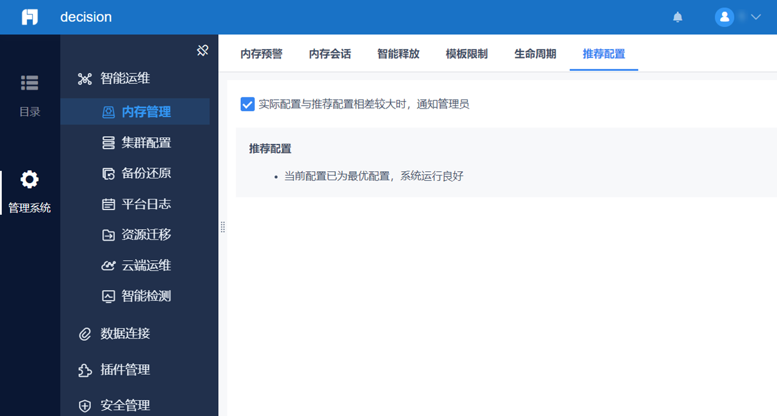This screenshot has height=416, width=777.
Task: Switch to the 生命周期 tab
Action: pos(535,54)
